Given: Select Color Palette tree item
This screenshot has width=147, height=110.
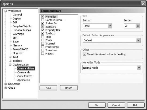Looking at the screenshot, I should point(25,76).
